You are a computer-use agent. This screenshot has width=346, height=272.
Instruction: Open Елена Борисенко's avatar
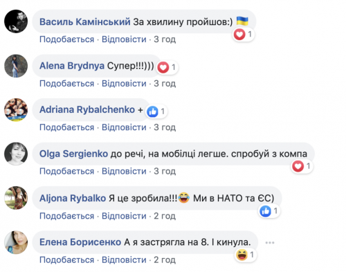point(16,242)
